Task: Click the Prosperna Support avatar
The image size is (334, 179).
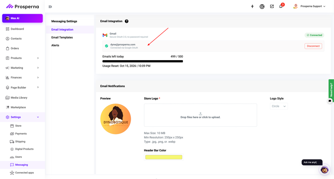Action: tap(296, 7)
